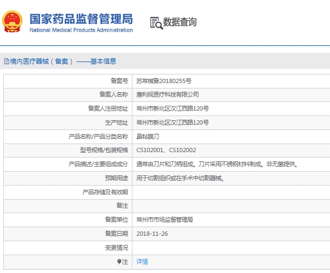Screen dimensions: 330x273
Task: Open the 详情 link
Action: pyautogui.click(x=142, y=262)
